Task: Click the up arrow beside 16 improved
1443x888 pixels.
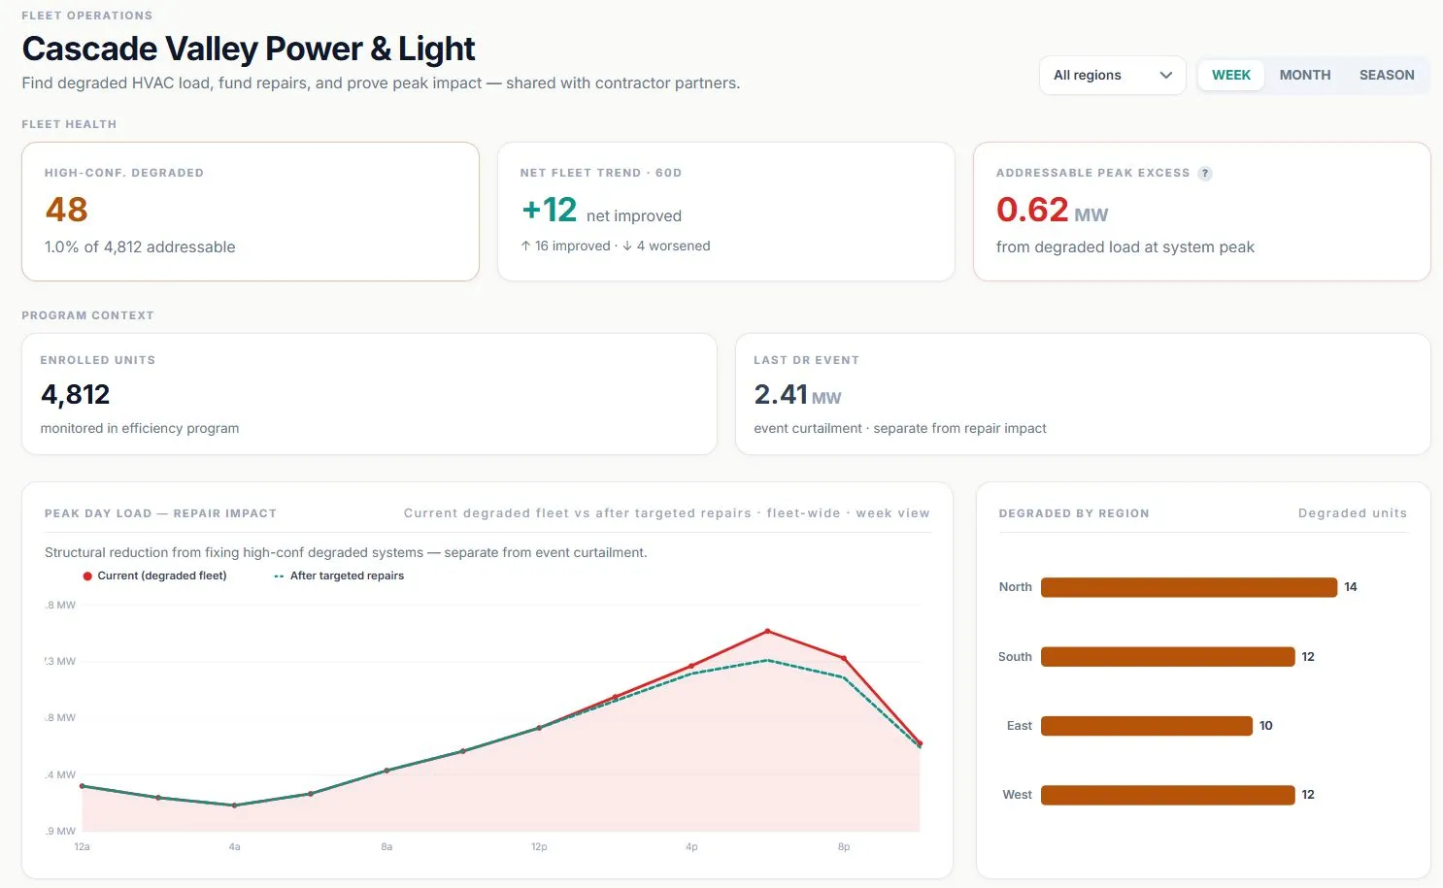Action: click(x=525, y=247)
